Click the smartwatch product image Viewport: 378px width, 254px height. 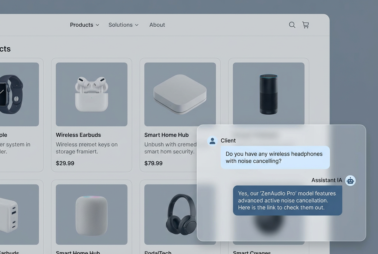point(18,94)
